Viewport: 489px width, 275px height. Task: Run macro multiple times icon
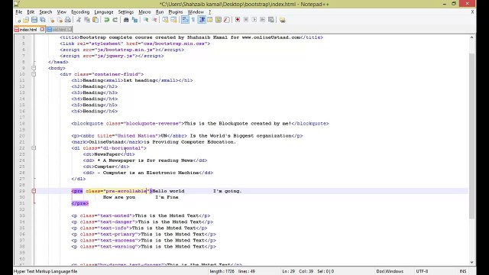pos(263,20)
